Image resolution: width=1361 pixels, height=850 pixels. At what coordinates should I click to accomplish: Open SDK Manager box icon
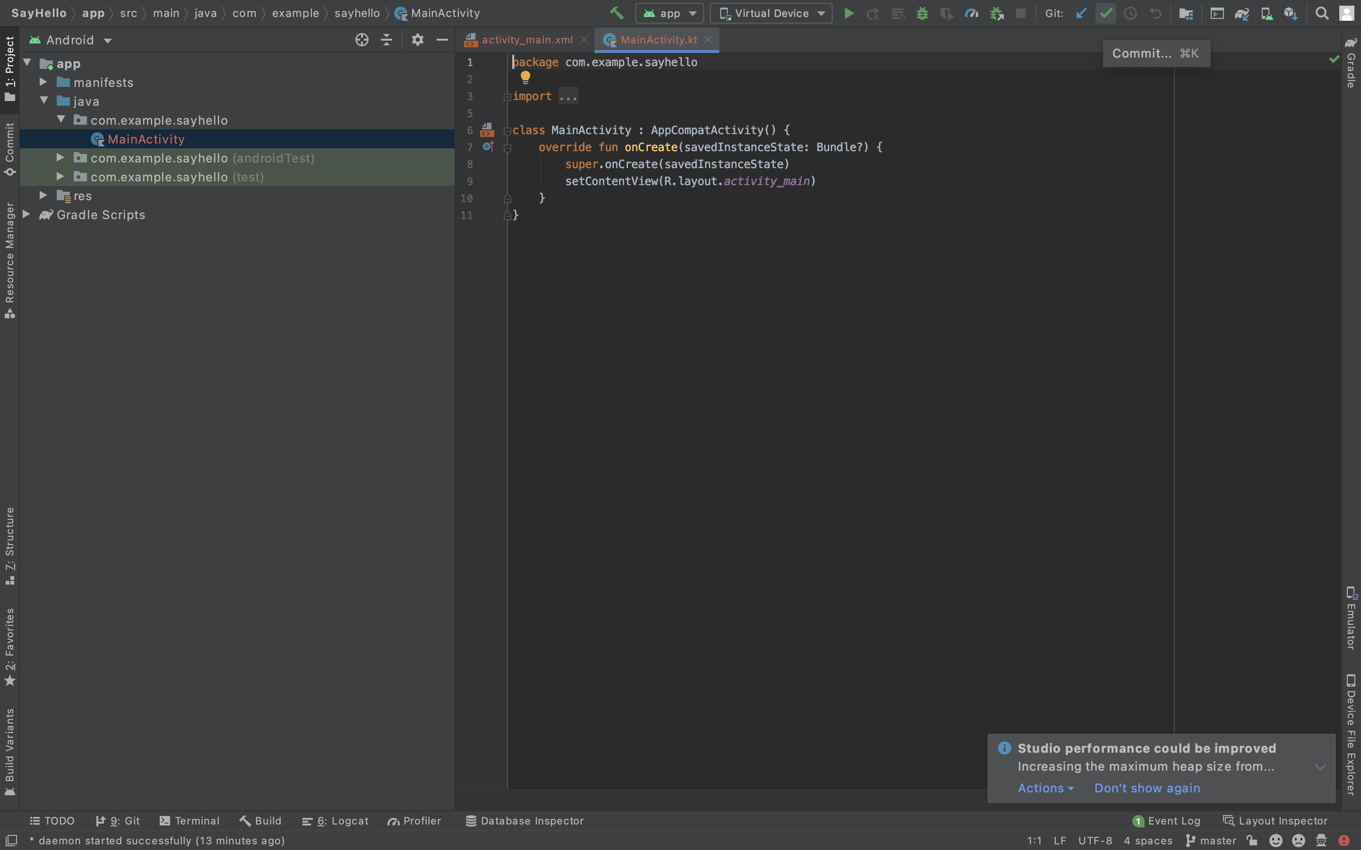coord(1291,13)
